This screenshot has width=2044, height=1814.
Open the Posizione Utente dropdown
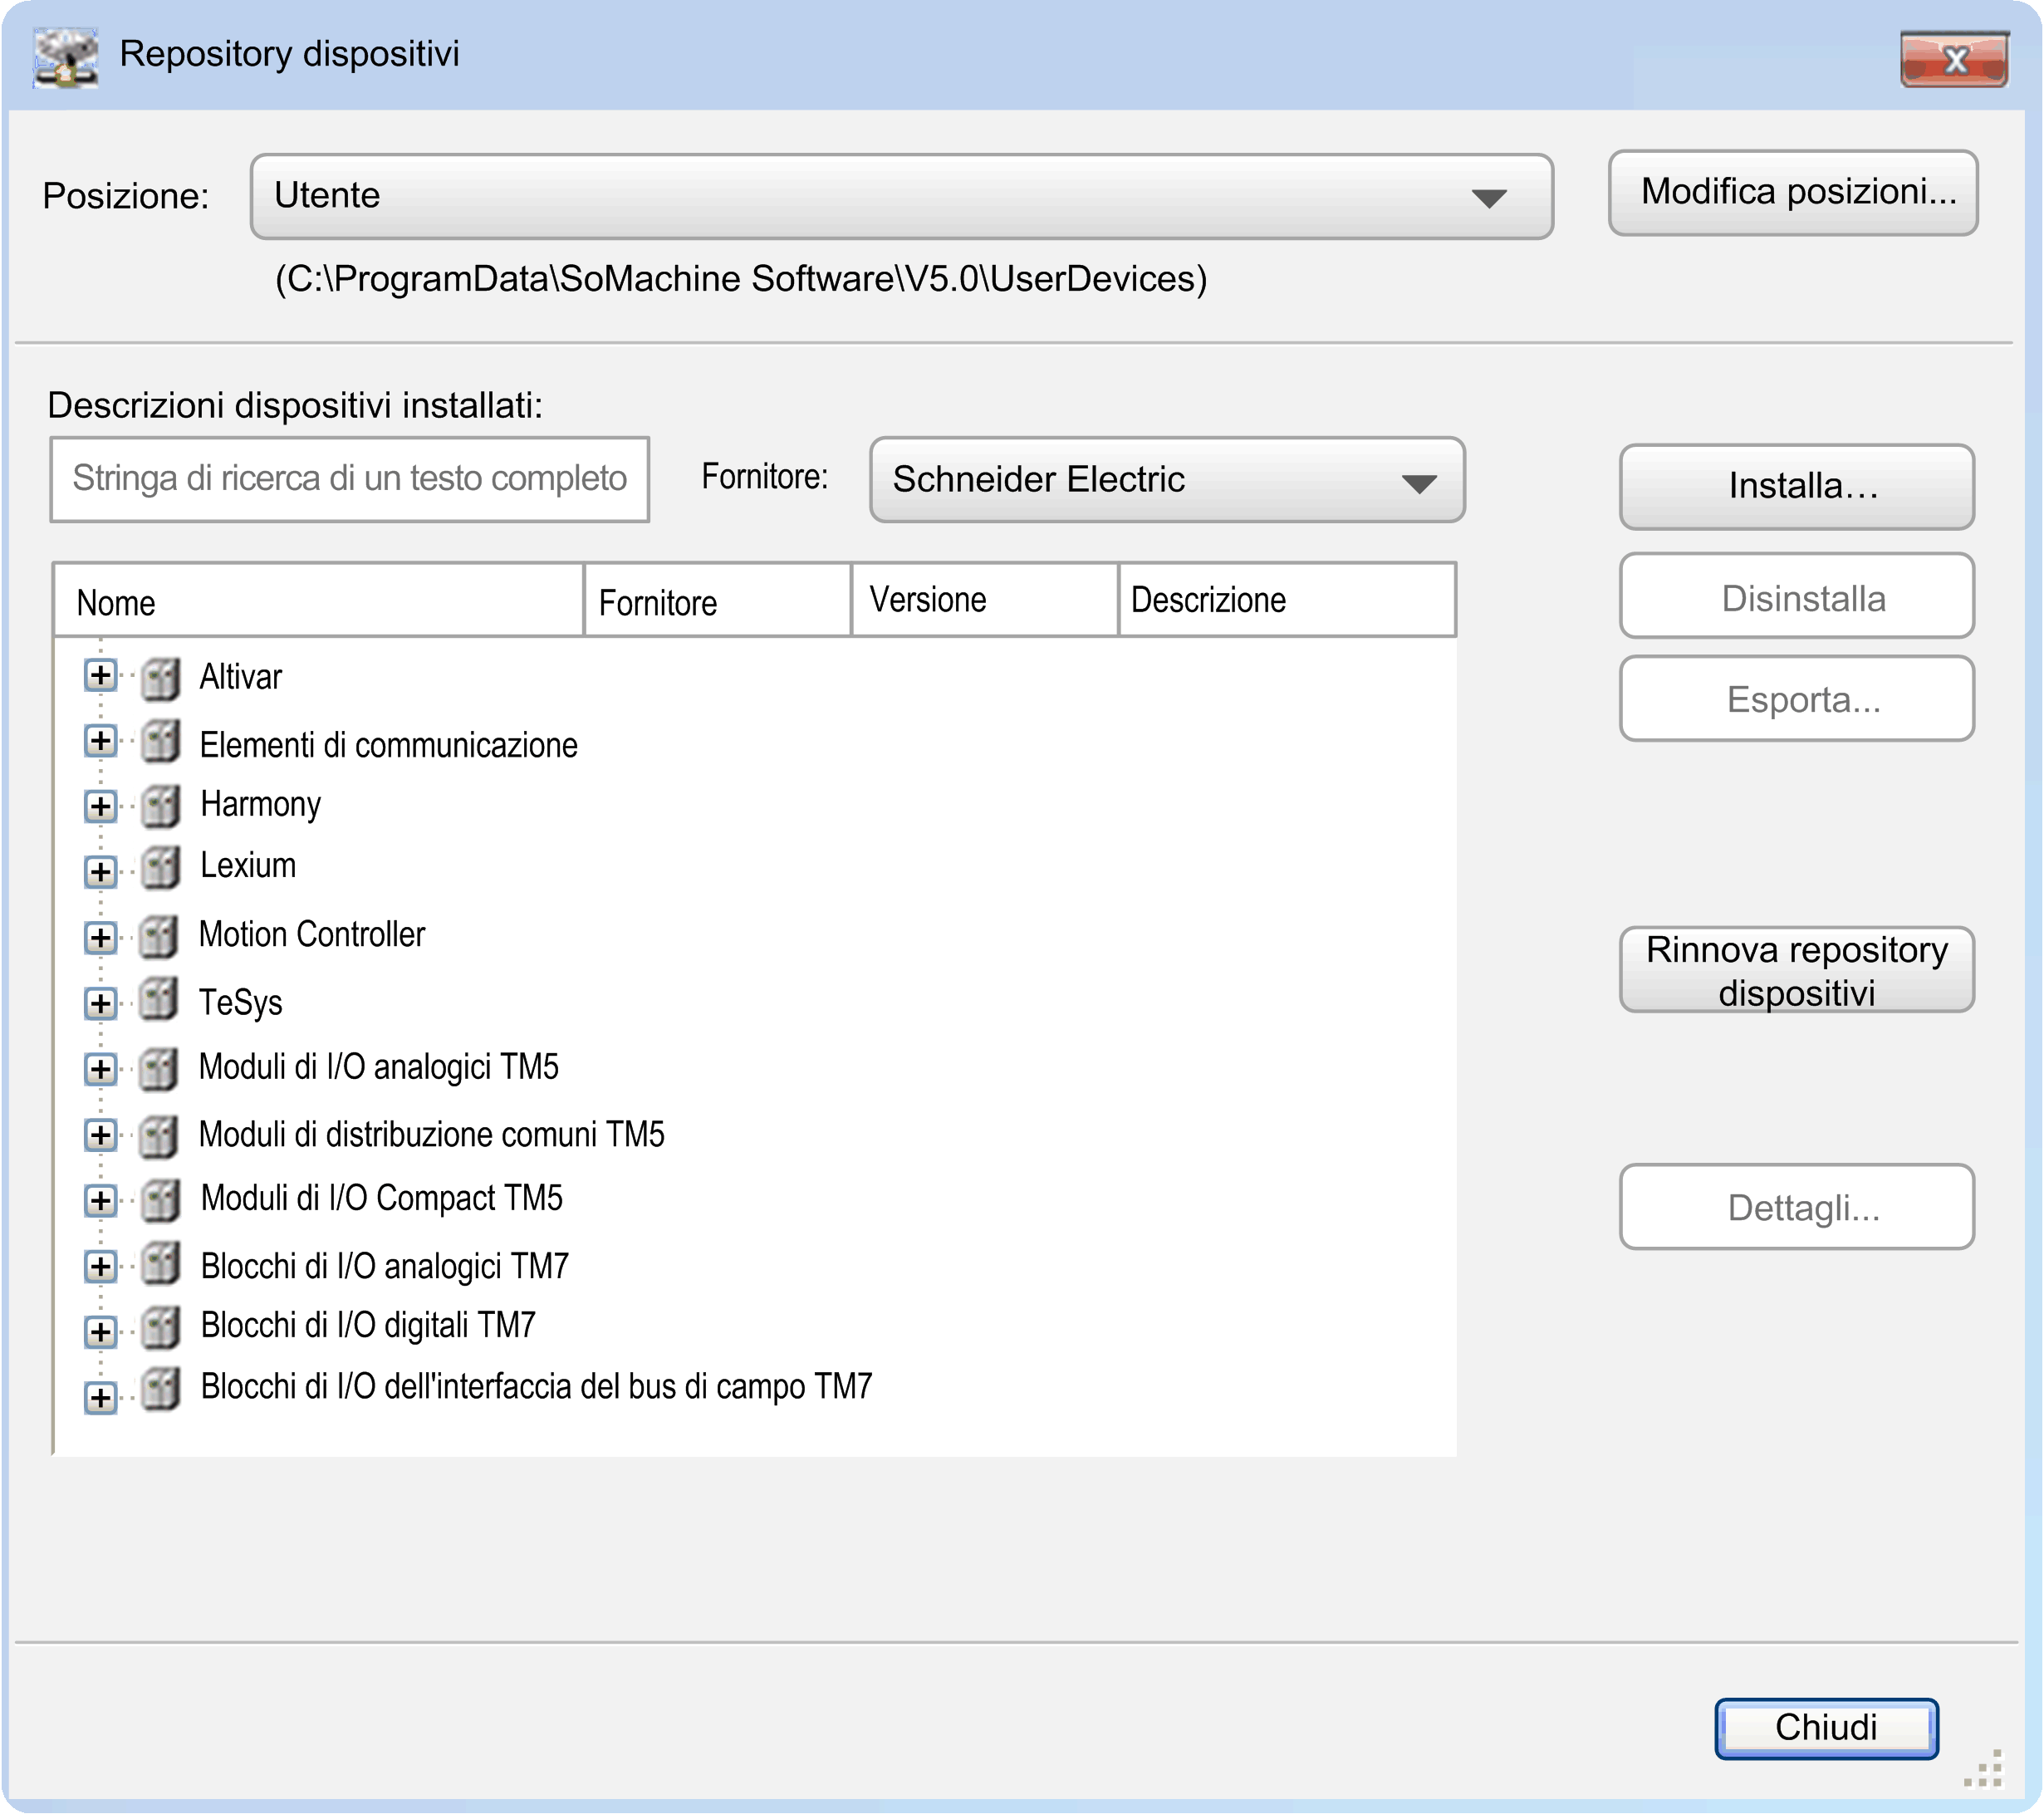(1488, 198)
